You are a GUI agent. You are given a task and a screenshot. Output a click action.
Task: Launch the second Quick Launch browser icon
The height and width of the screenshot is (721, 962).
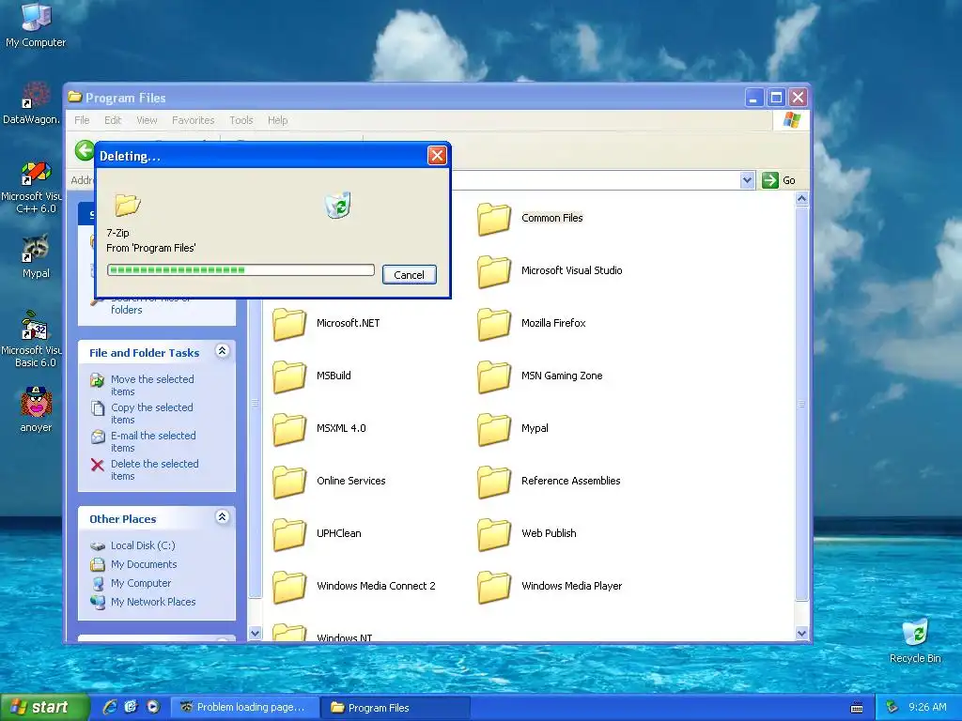pos(132,707)
